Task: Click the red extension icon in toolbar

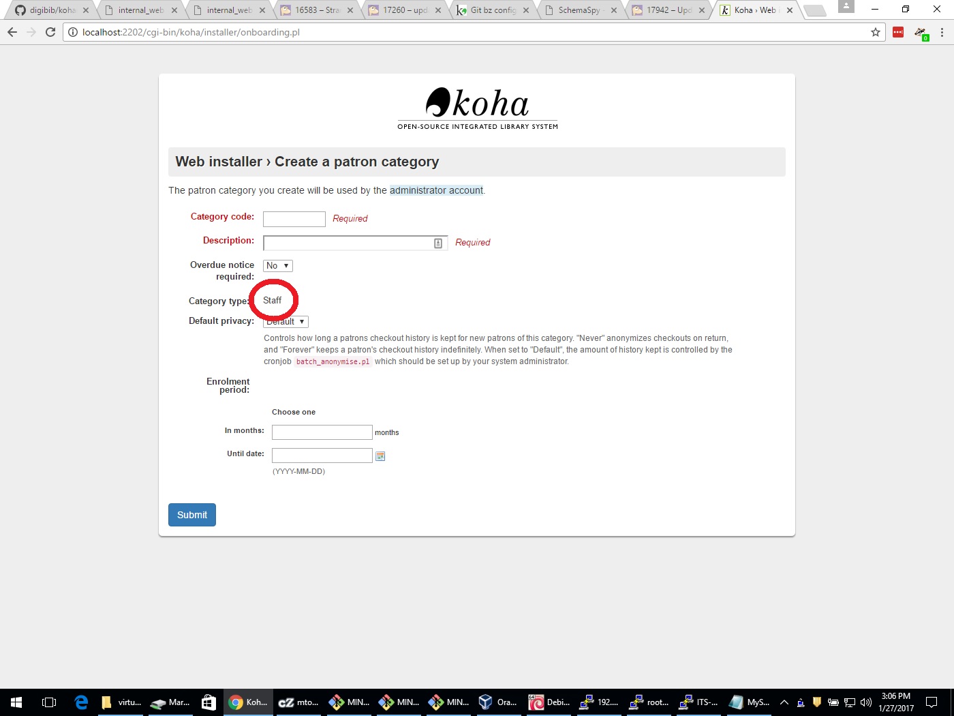Action: coord(898,32)
